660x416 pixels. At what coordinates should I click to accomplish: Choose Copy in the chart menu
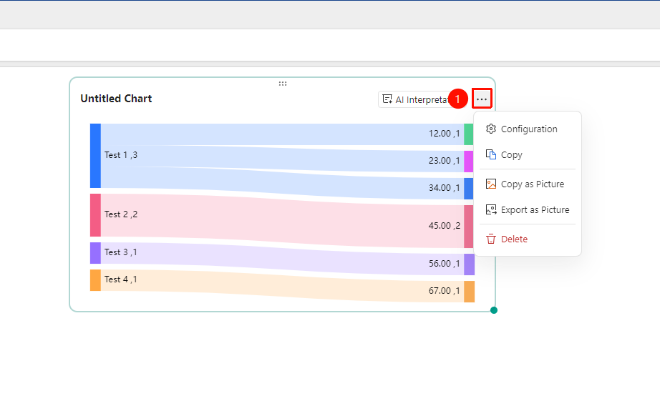527,154
